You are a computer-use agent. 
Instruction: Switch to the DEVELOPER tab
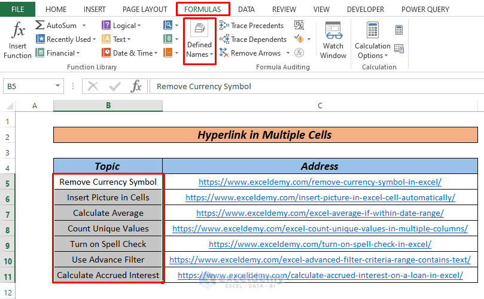point(366,10)
